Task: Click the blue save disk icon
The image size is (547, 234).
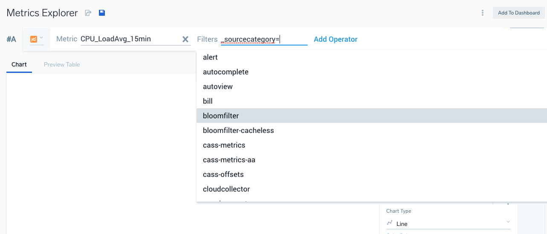Action: (x=102, y=13)
